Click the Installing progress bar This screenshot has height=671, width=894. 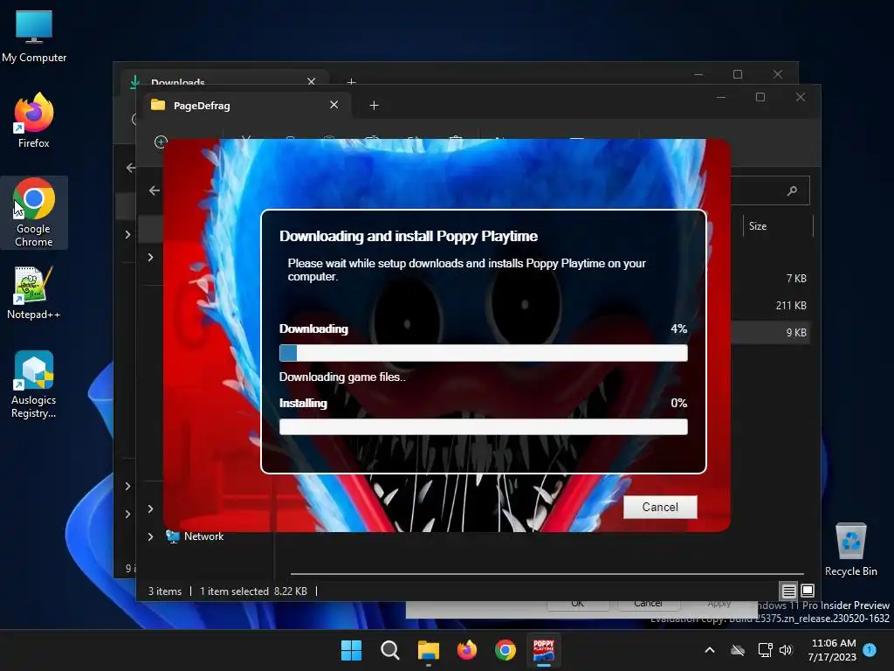tap(483, 426)
